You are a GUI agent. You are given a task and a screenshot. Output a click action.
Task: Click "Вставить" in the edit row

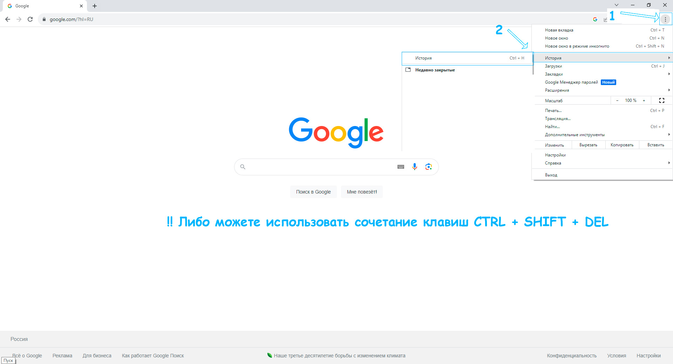click(655, 145)
